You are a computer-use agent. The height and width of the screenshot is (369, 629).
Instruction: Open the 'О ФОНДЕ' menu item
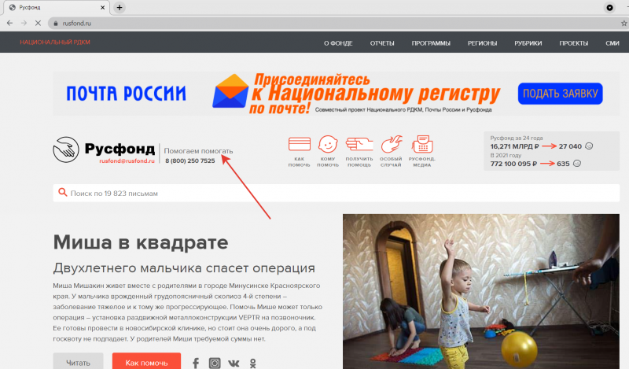[x=338, y=43]
